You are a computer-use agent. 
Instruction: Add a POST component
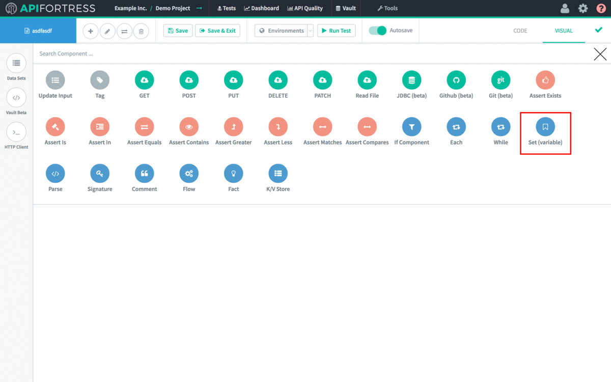[x=189, y=80]
